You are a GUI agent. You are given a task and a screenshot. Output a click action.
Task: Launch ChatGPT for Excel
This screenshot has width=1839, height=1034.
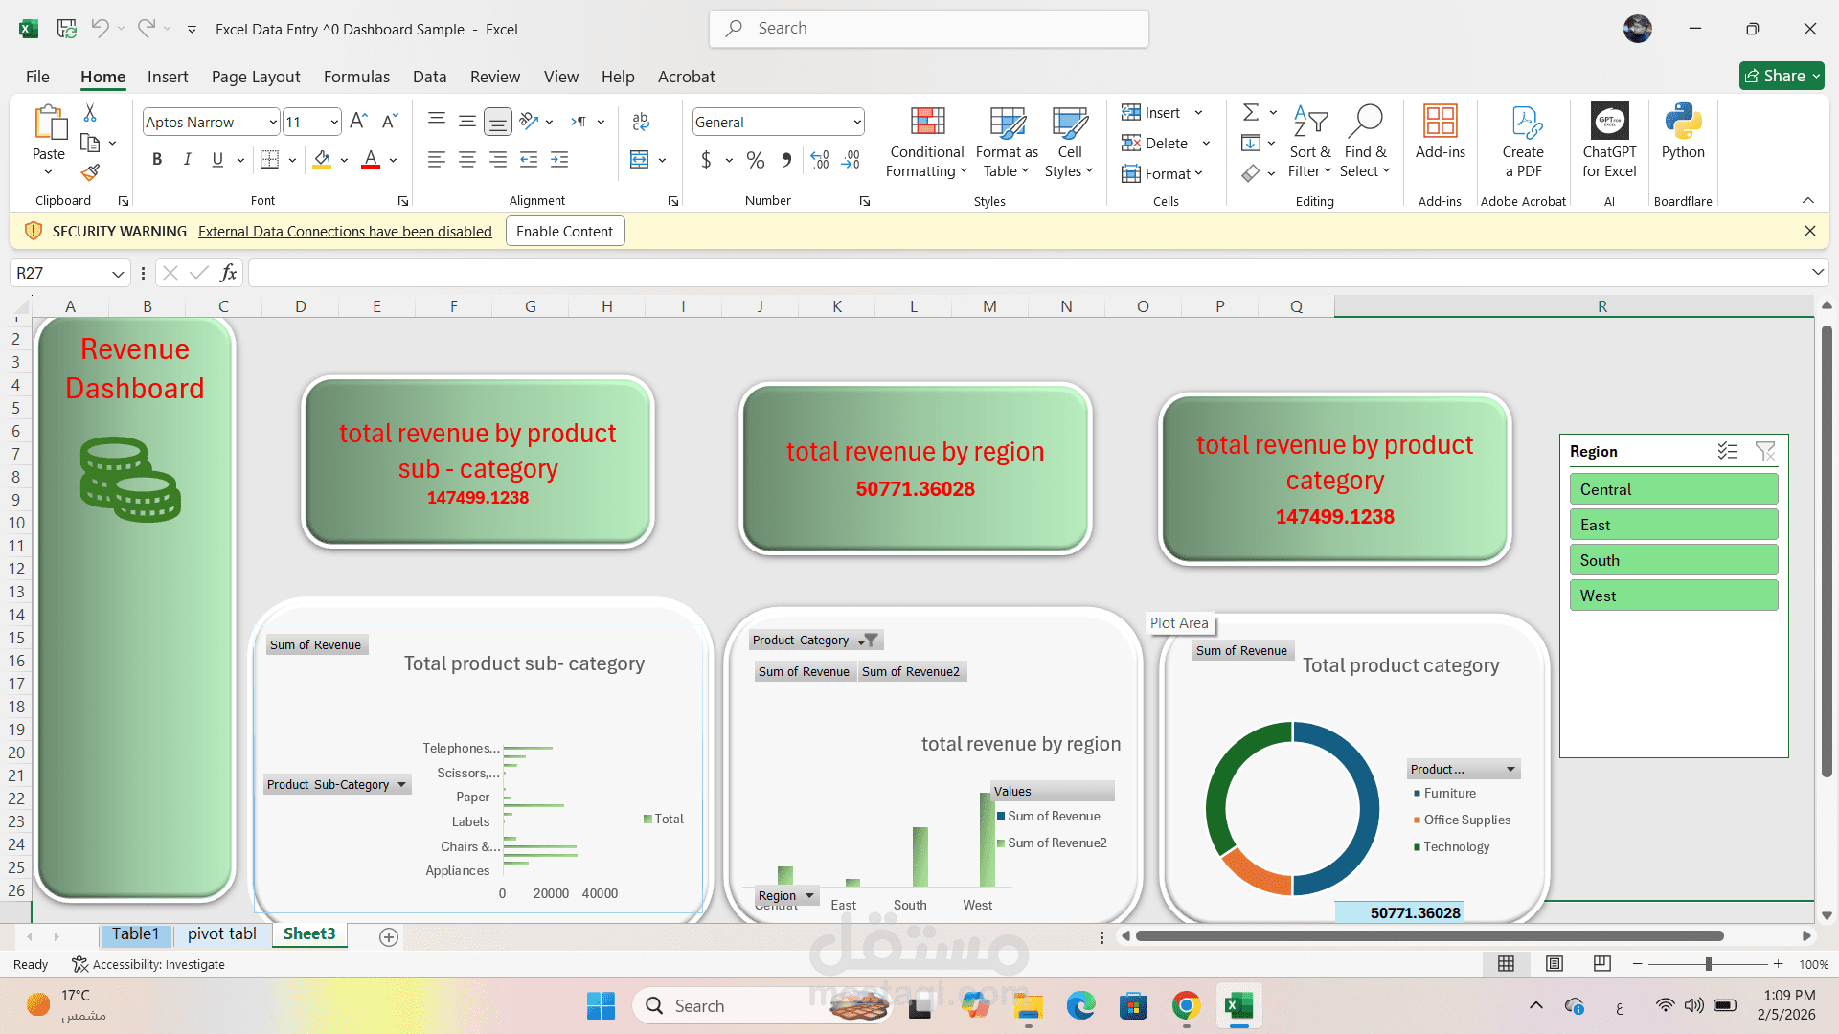click(x=1609, y=142)
